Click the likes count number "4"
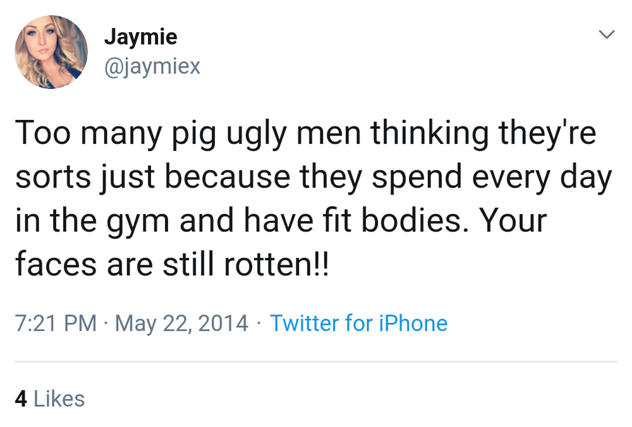The height and width of the screenshot is (427, 632). pyautogui.click(x=20, y=399)
